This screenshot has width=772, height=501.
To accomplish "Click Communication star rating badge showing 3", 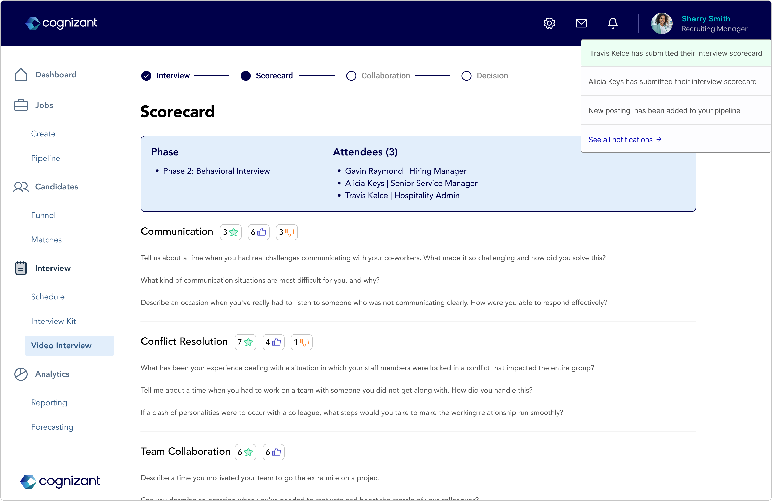I will 231,232.
